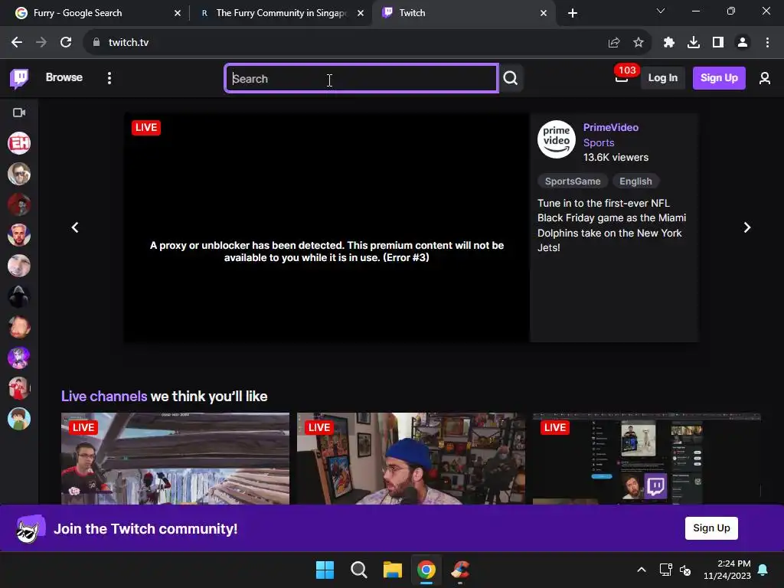Viewport: 784px width, 588px height.
Task: Bookmark this page with the star icon
Action: tap(639, 43)
